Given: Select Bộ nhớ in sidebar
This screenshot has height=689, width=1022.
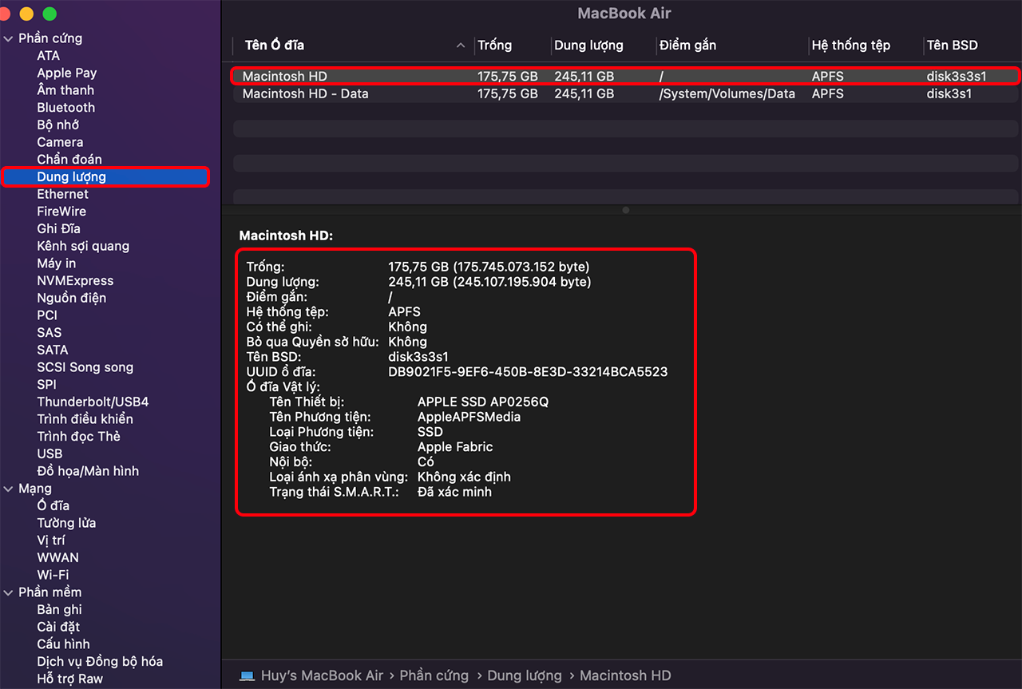Looking at the screenshot, I should click(57, 125).
